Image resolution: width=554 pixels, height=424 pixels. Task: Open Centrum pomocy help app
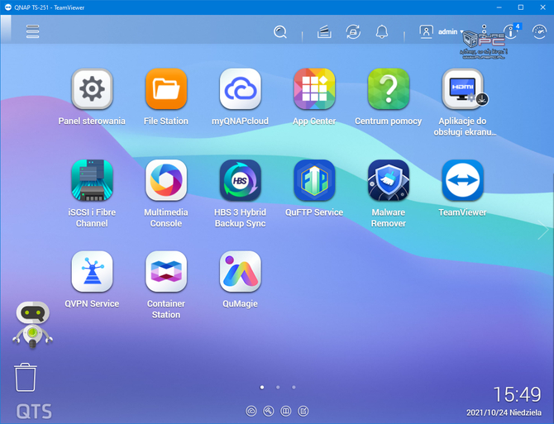click(x=389, y=89)
